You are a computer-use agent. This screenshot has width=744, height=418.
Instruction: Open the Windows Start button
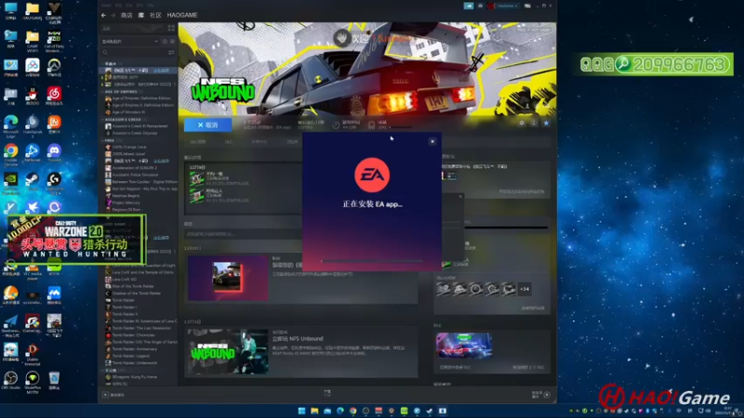coord(301,411)
